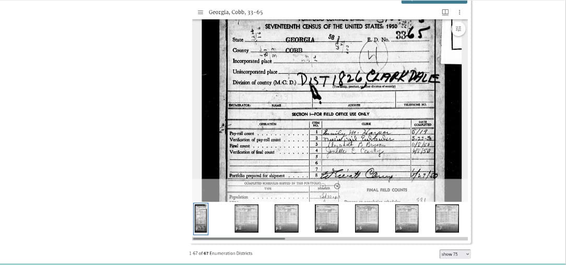The width and height of the screenshot is (566, 265).
Task: Click the next-page arrow over the document
Action: (337, 186)
